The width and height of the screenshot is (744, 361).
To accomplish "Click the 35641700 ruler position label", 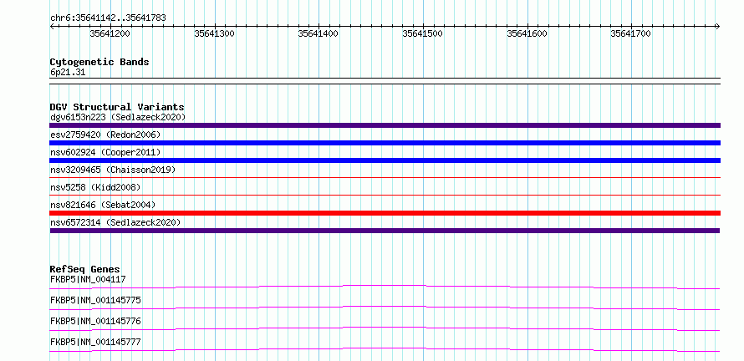I will pos(630,33).
